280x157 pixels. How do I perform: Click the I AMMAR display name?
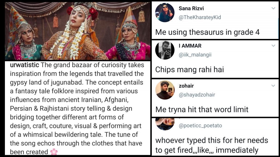coord(190,46)
